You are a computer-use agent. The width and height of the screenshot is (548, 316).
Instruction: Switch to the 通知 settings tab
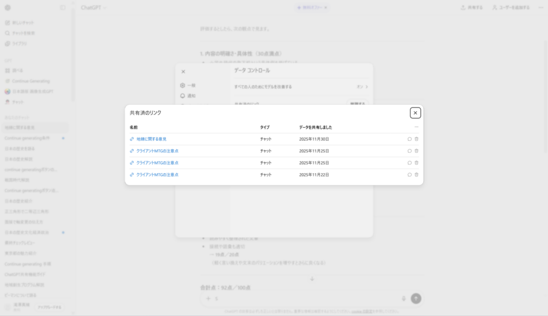pos(188,96)
